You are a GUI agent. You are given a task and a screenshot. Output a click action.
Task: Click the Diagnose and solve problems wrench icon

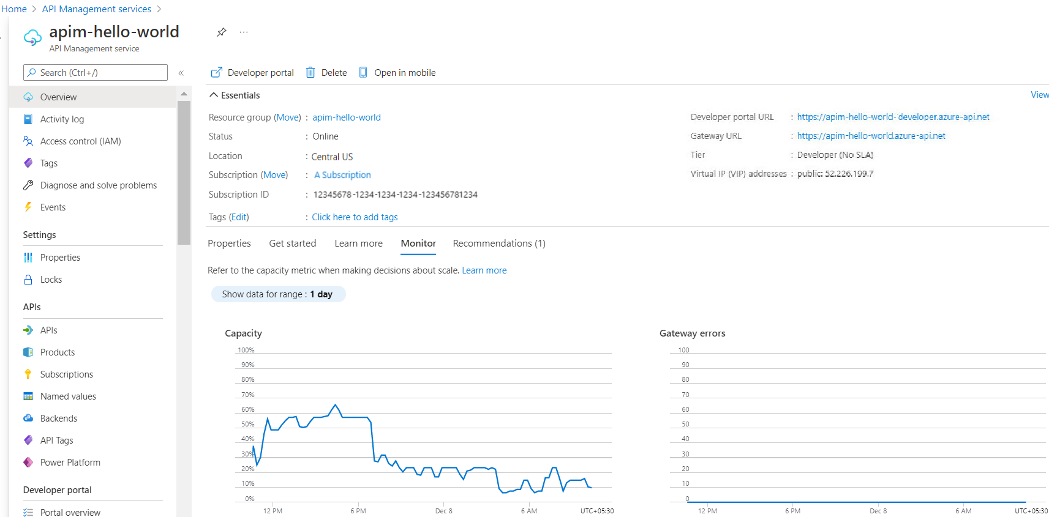coord(28,185)
